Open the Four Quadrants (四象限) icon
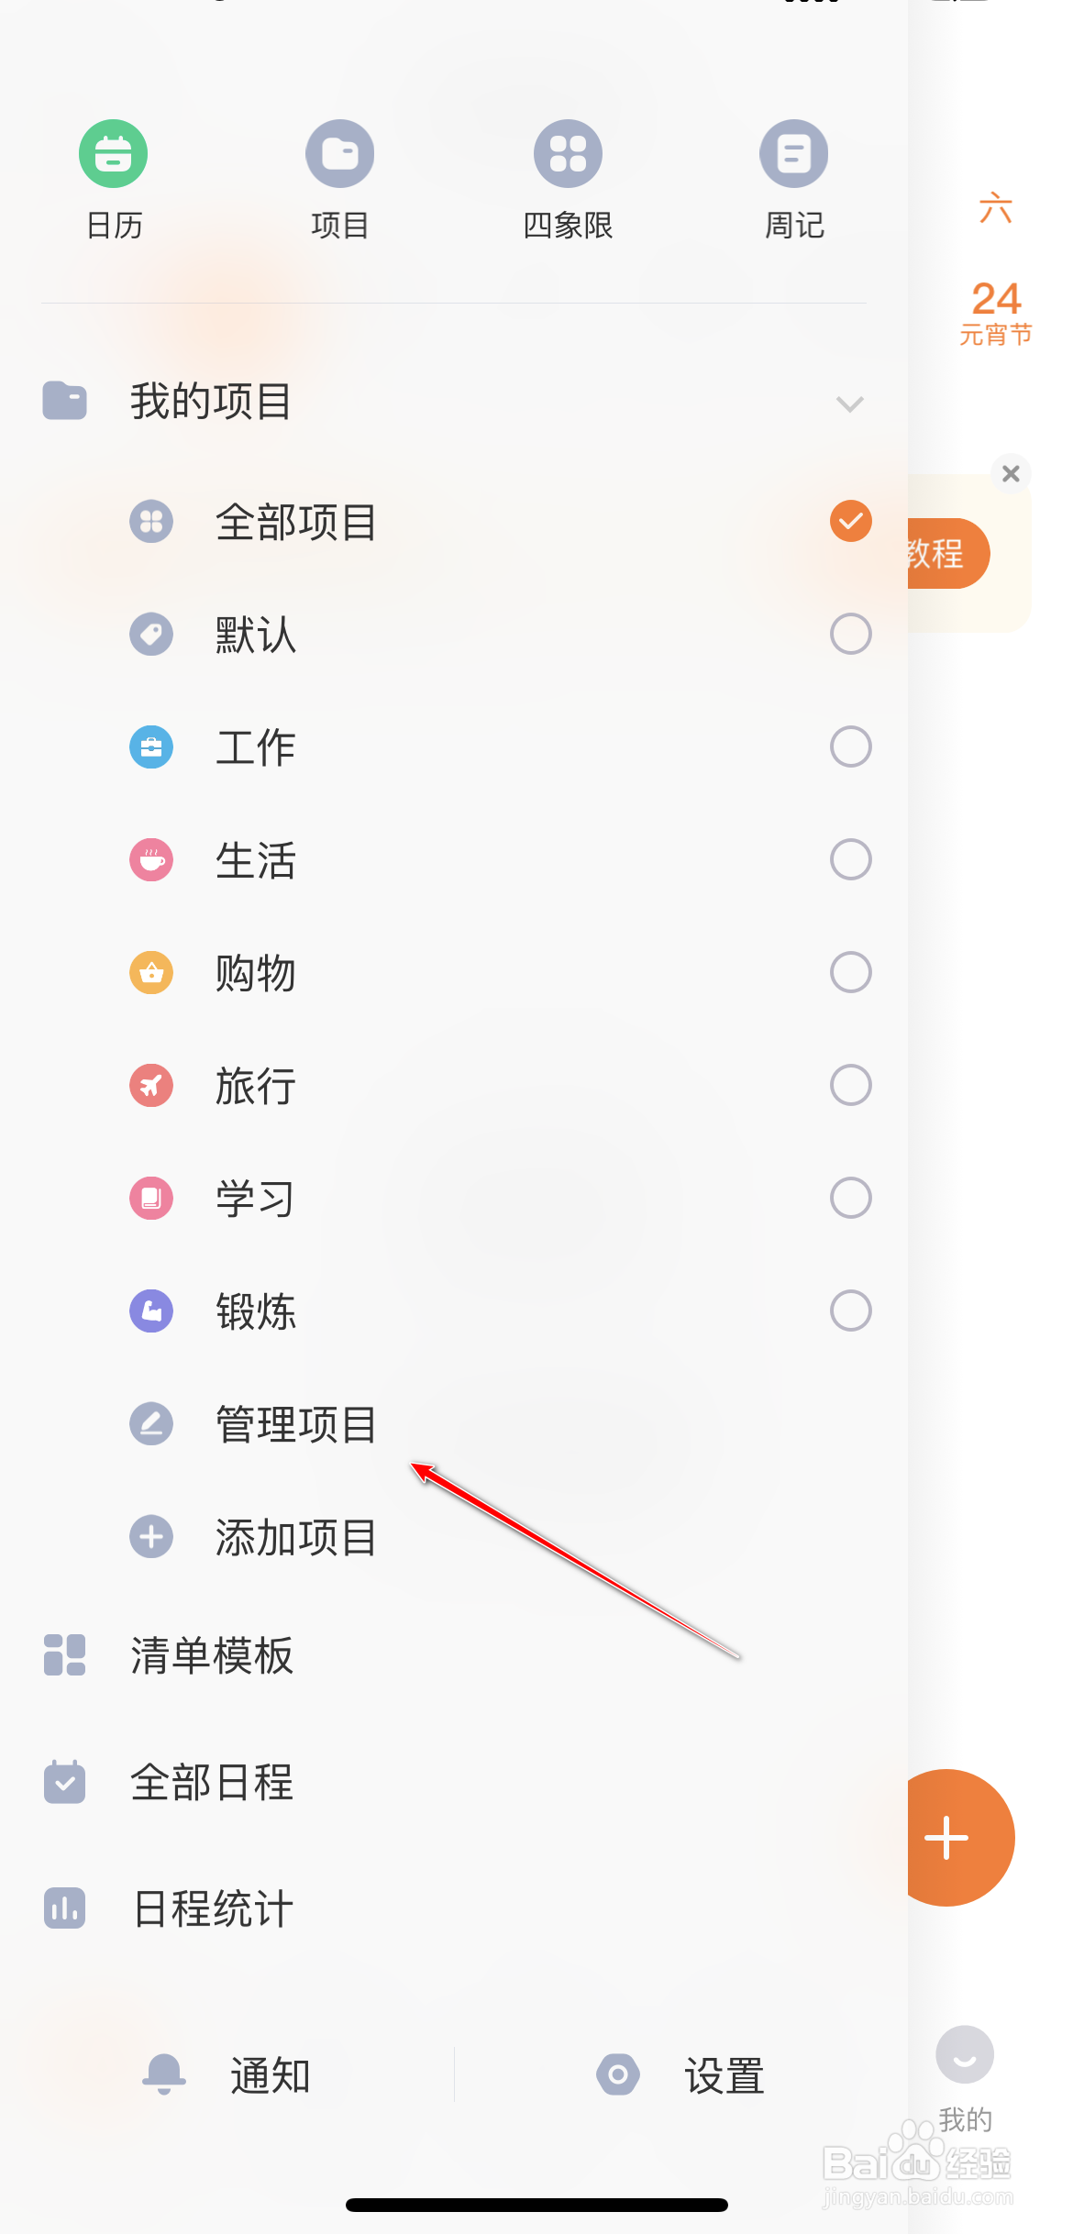 tap(568, 154)
